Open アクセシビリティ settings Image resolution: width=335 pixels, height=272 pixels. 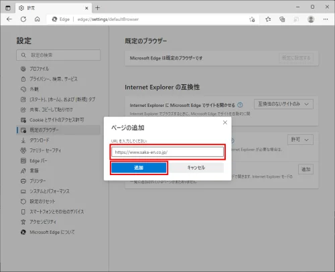point(58,222)
